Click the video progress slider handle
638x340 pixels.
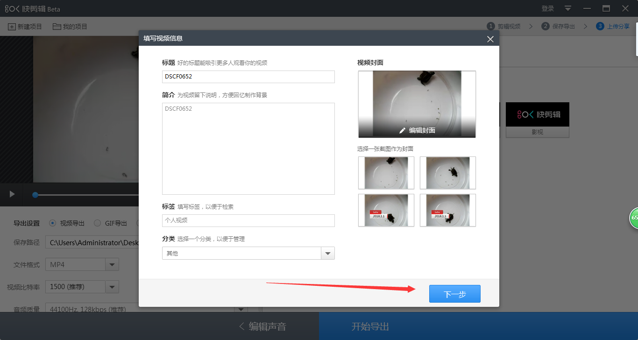[35, 195]
